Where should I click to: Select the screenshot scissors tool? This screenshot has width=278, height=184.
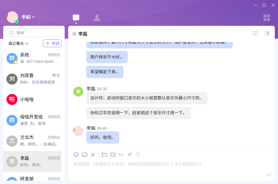93,155
